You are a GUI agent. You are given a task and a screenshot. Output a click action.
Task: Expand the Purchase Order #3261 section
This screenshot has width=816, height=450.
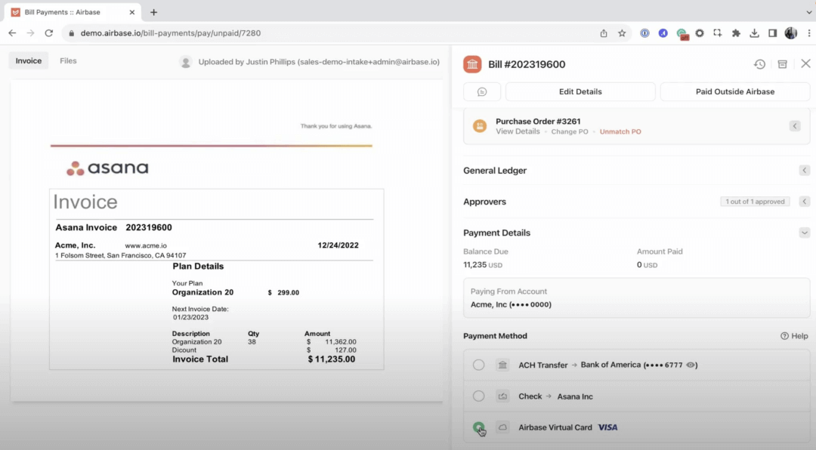tap(795, 126)
